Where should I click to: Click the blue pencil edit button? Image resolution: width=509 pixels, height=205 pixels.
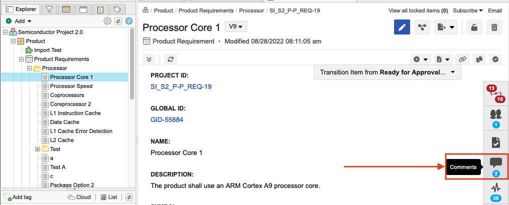pos(402,28)
